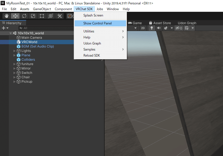Click the VRCWorld prefab cube icon
The width and height of the screenshot is (223, 156).
pos(18,42)
